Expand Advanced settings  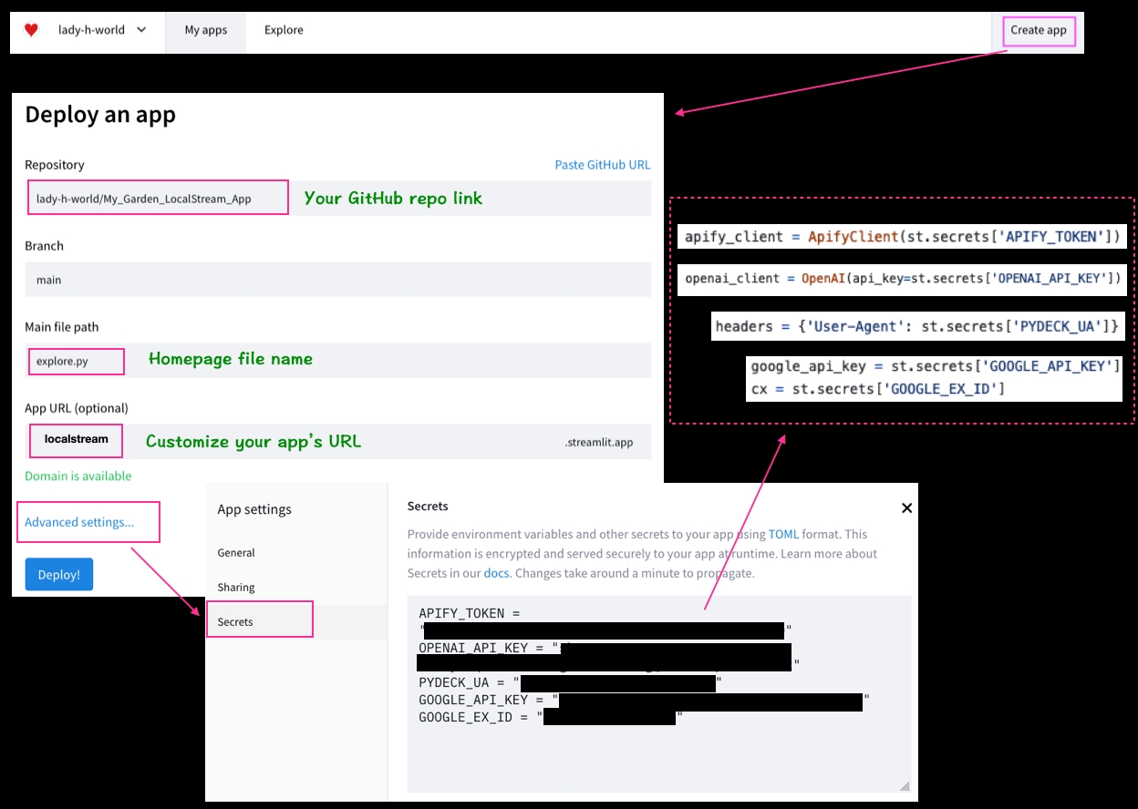[x=79, y=522]
